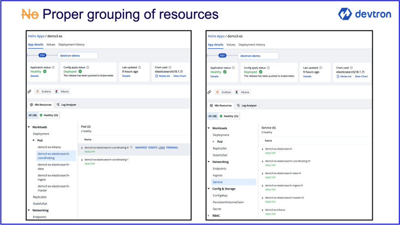Click the ENV badge in the left screenshot
The image size is (400, 225).
(x=42, y=55)
